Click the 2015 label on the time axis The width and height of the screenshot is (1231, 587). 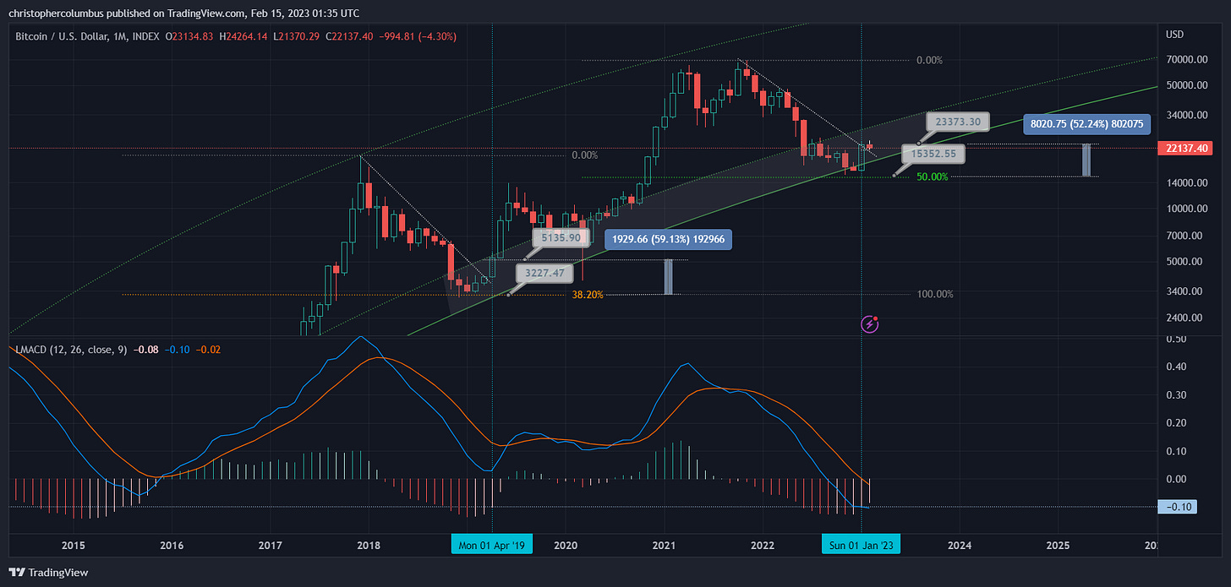coord(74,546)
